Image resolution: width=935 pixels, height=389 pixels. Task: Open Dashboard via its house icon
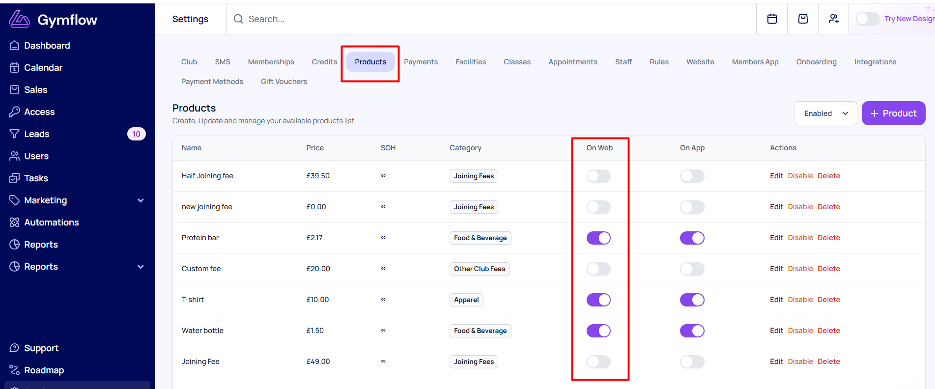(15, 46)
